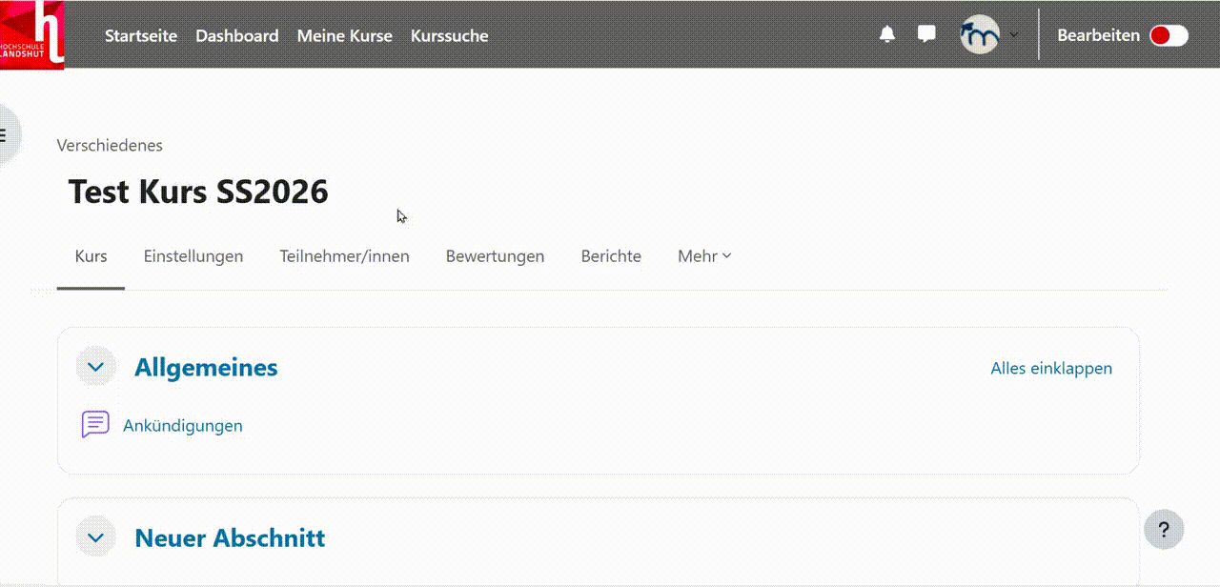Open the notifications bell
1220x587 pixels.
tap(885, 34)
